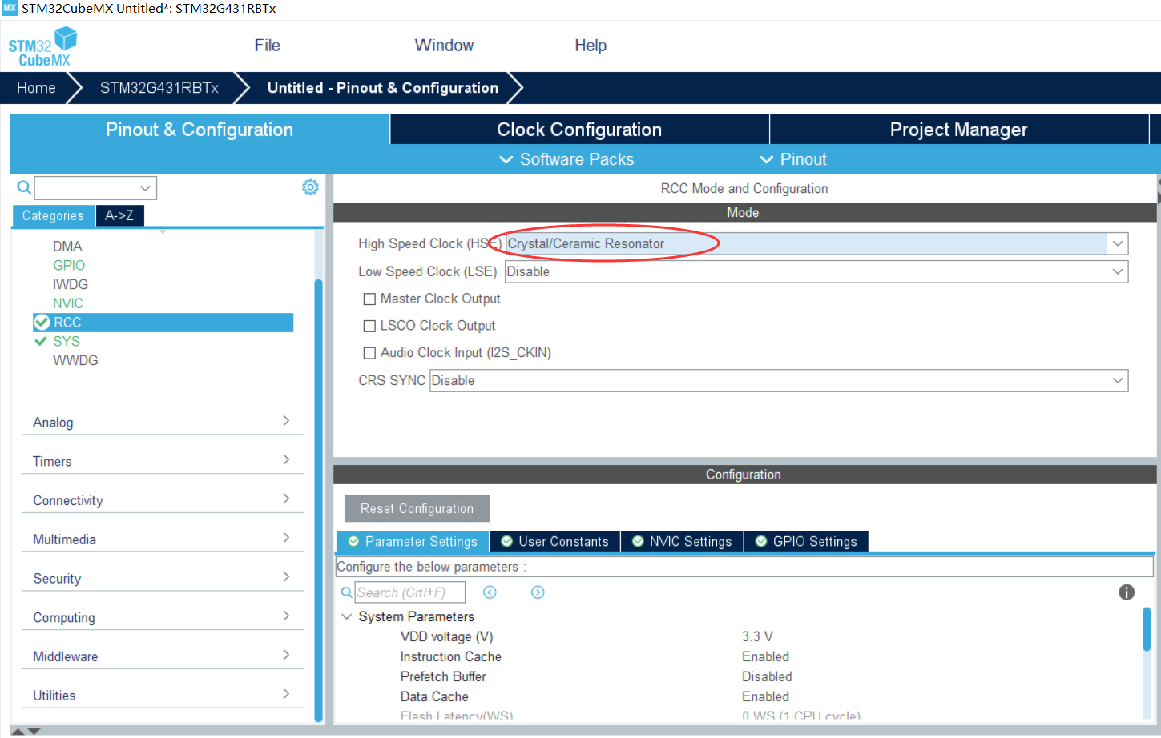The height and width of the screenshot is (738, 1161).
Task: Select WWDG in the category tree
Action: (75, 360)
